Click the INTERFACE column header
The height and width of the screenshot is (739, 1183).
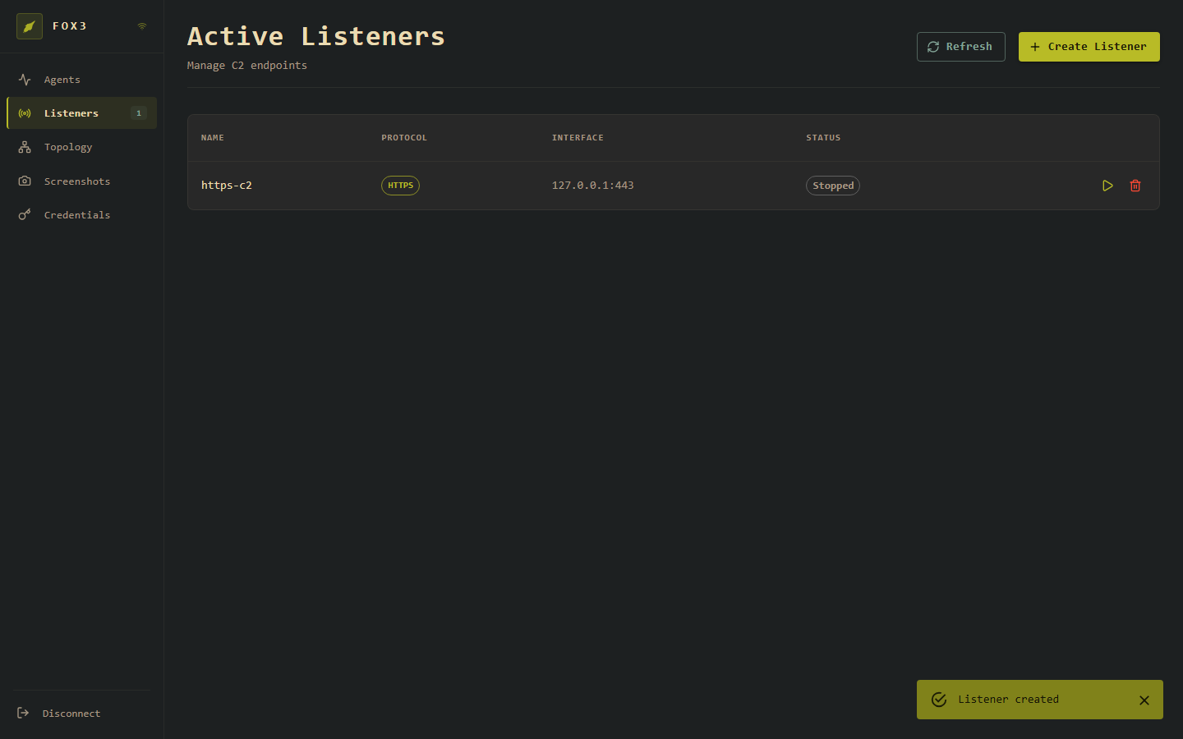pos(578,138)
